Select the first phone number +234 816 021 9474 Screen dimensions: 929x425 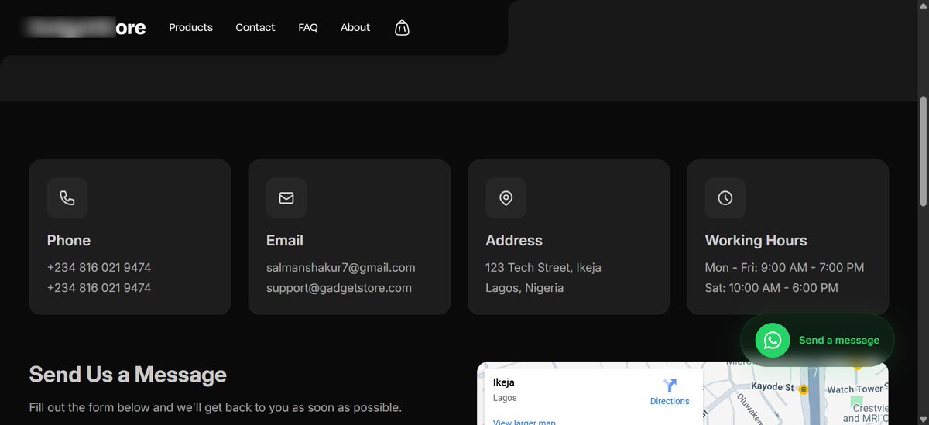99,268
